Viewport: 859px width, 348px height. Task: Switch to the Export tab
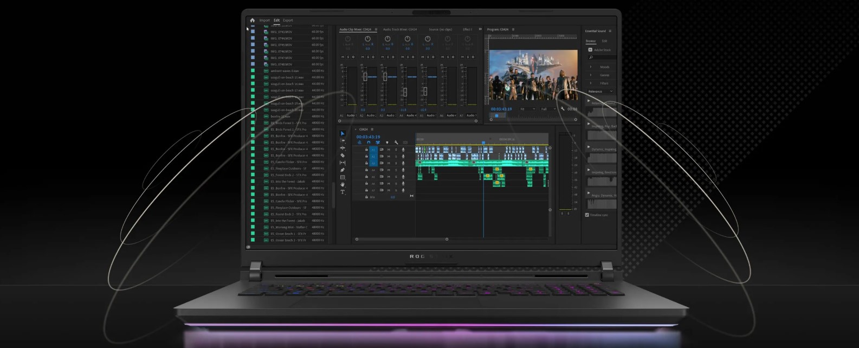tap(288, 20)
